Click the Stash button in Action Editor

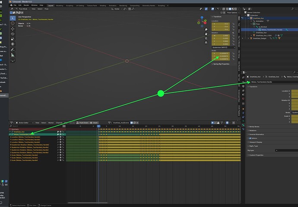pos(95,123)
